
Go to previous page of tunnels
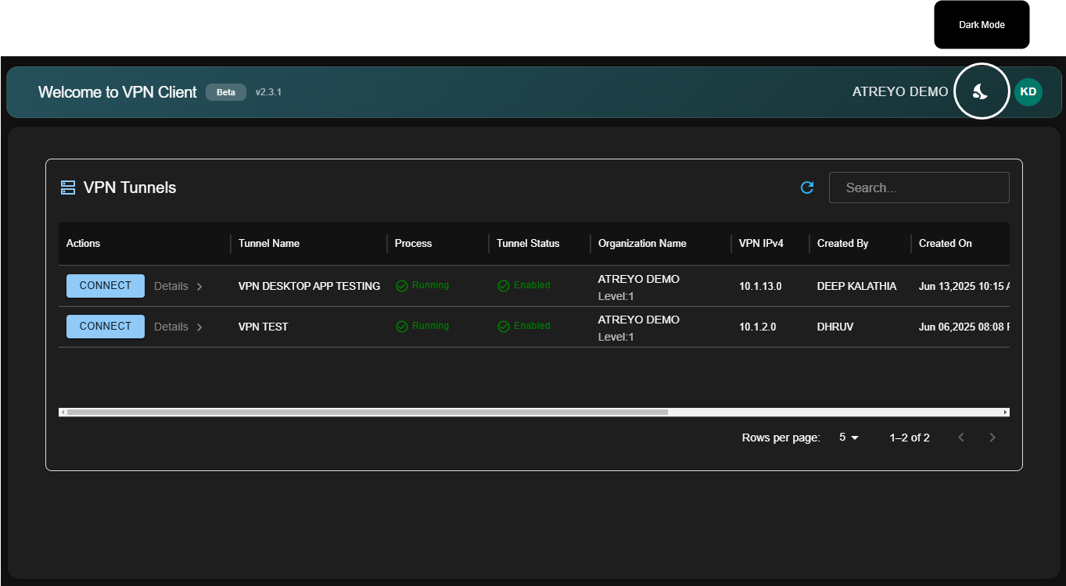click(x=961, y=438)
